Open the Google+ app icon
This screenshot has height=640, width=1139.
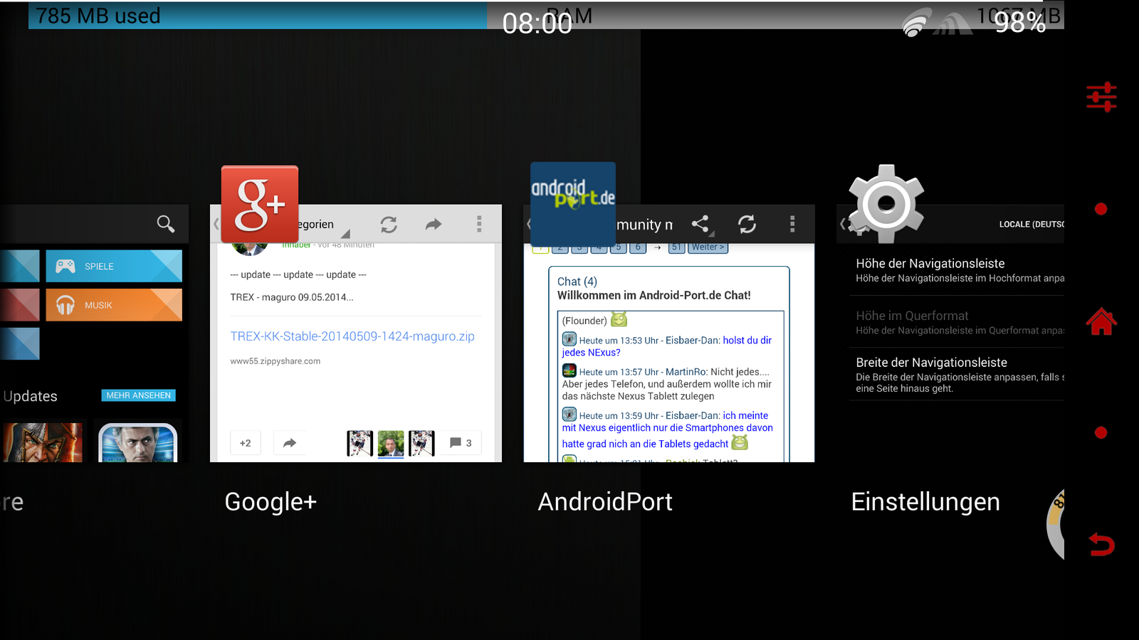click(x=260, y=204)
